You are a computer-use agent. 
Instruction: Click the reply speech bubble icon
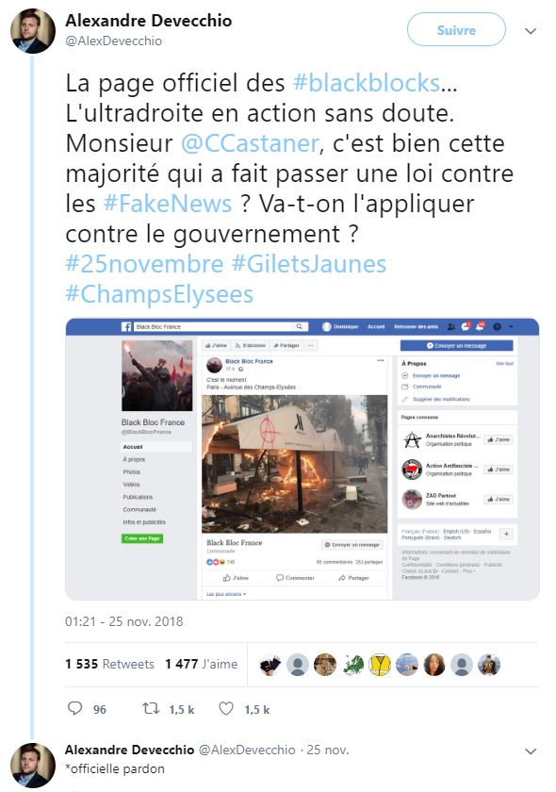(x=74, y=709)
